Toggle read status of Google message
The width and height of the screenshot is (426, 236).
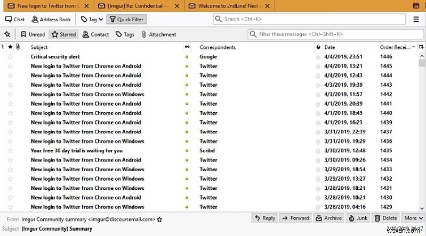[187, 57]
